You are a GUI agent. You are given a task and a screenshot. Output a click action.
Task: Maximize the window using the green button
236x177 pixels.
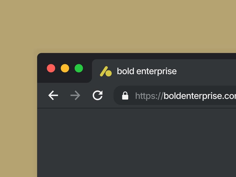79,68
